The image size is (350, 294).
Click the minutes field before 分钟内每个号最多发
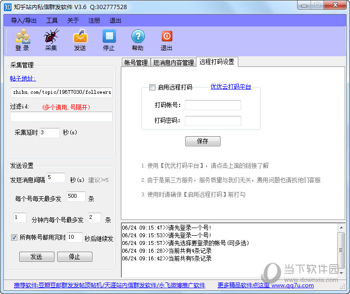pyautogui.click(x=20, y=217)
